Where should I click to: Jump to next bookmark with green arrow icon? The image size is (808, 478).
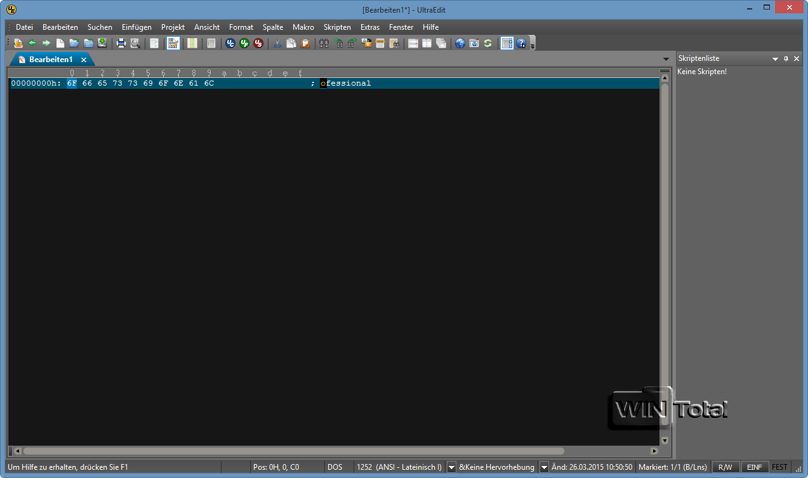click(351, 42)
